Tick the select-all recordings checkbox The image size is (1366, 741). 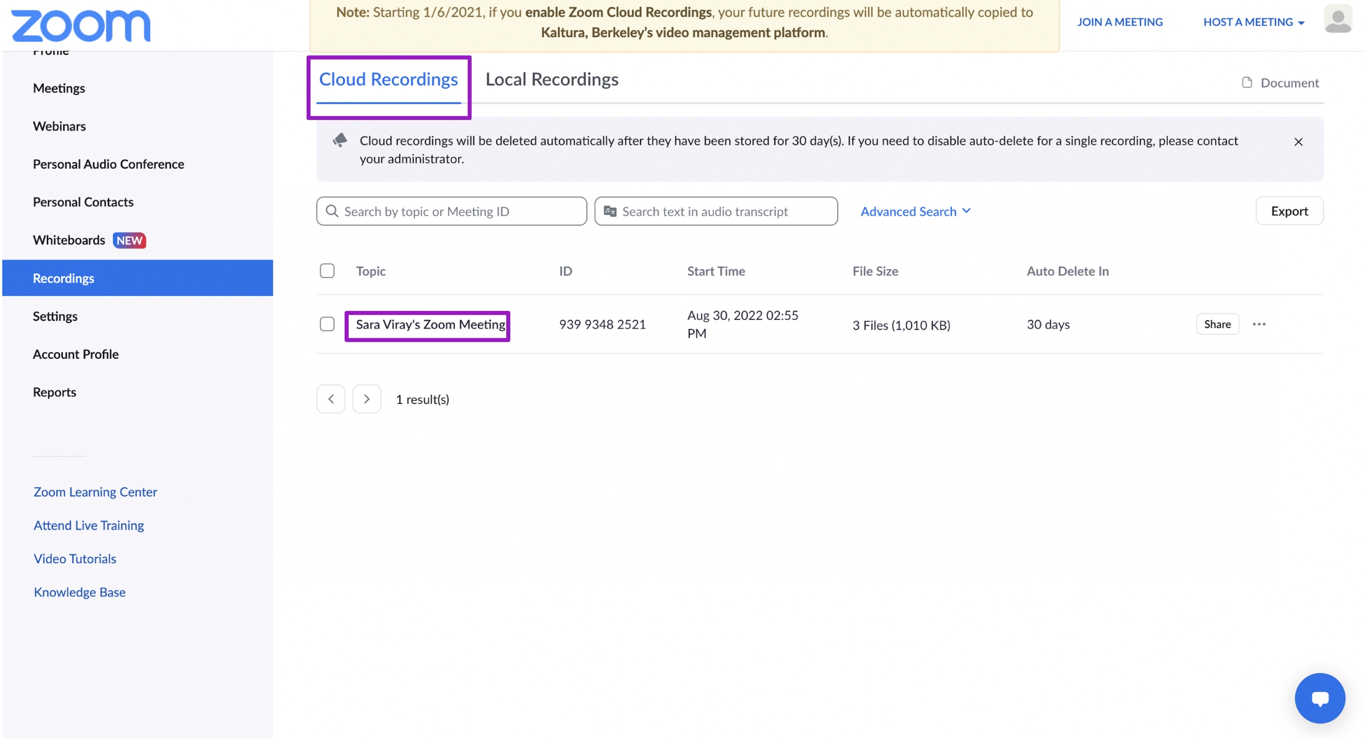(x=327, y=271)
